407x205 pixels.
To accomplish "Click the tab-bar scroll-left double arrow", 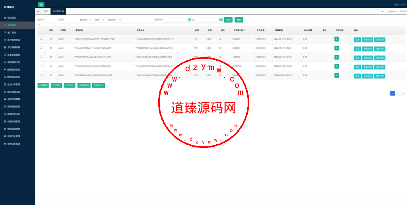I will [x=38, y=11].
